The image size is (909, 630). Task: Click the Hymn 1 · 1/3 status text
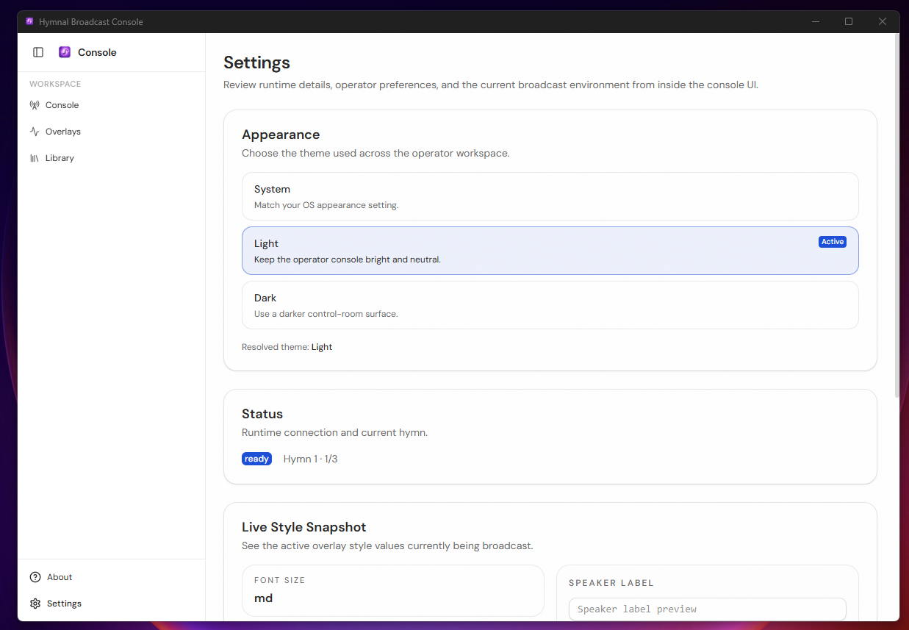coord(311,459)
